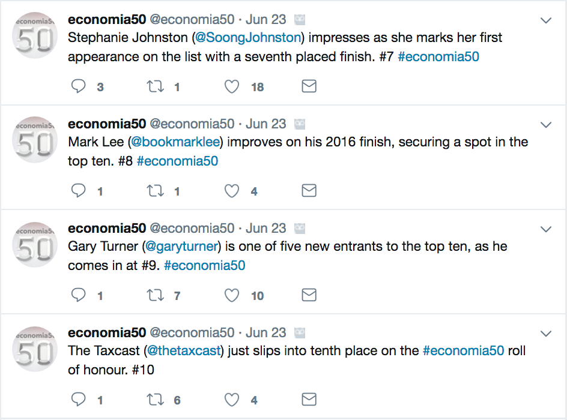The height and width of the screenshot is (420, 567).
Task: Reply to the Mark Lee tweet
Action: click(x=79, y=191)
